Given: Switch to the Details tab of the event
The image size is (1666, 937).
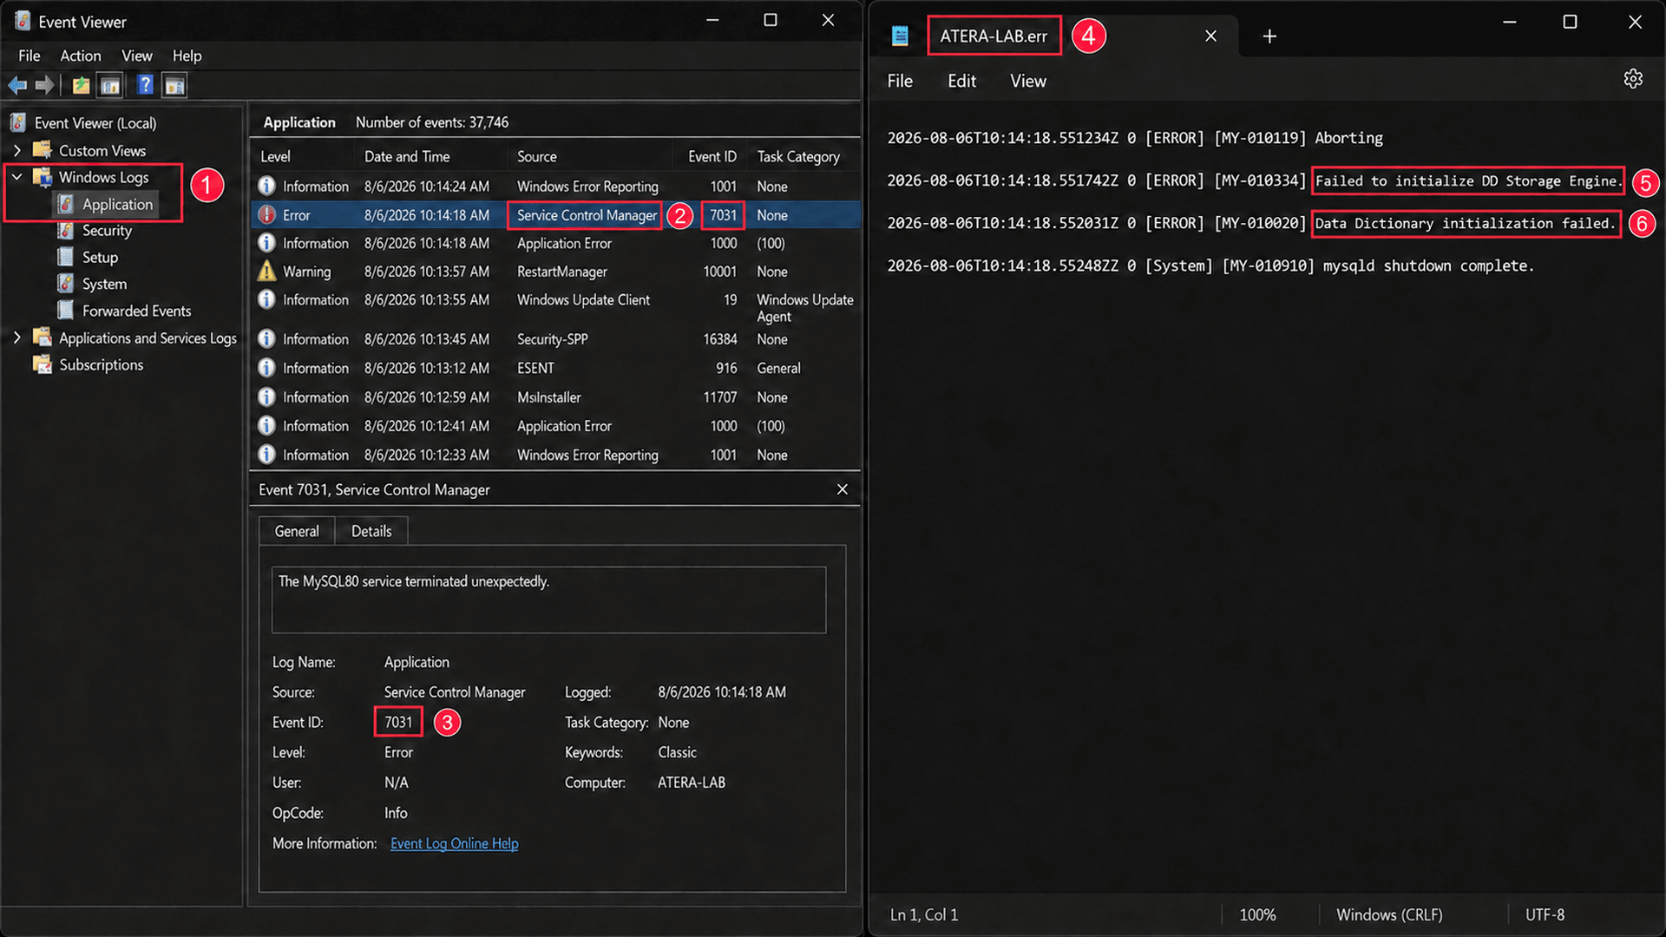Looking at the screenshot, I should click(x=371, y=531).
